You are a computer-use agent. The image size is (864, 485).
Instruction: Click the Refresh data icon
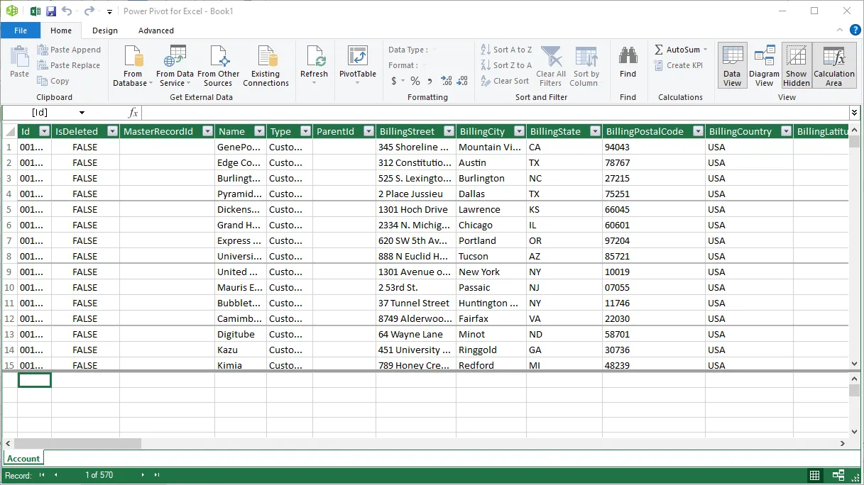(314, 57)
